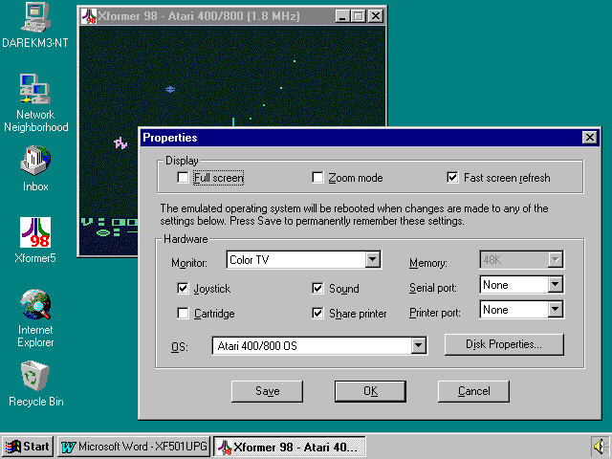Maximize the Xformer 98 window
This screenshot has width=612, height=459.
click(x=358, y=16)
